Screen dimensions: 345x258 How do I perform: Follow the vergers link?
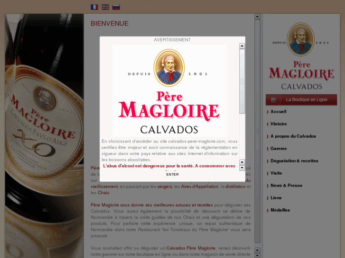click(x=164, y=187)
